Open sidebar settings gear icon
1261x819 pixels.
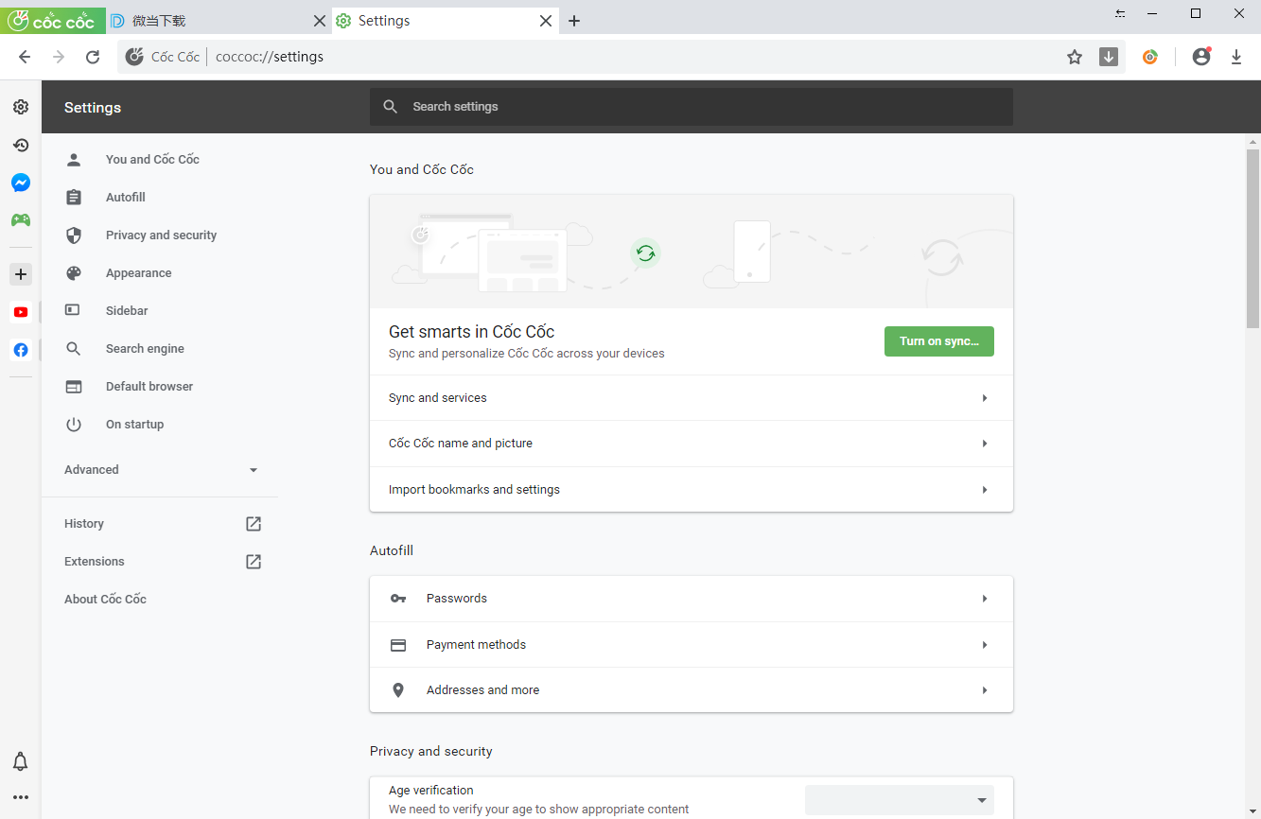(20, 107)
